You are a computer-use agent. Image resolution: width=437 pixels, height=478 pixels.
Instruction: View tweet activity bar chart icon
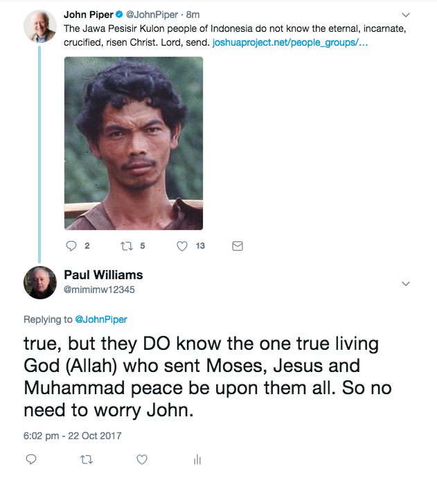(x=197, y=459)
